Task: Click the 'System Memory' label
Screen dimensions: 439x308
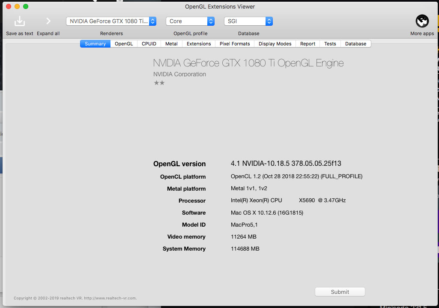Action: pyautogui.click(x=184, y=249)
